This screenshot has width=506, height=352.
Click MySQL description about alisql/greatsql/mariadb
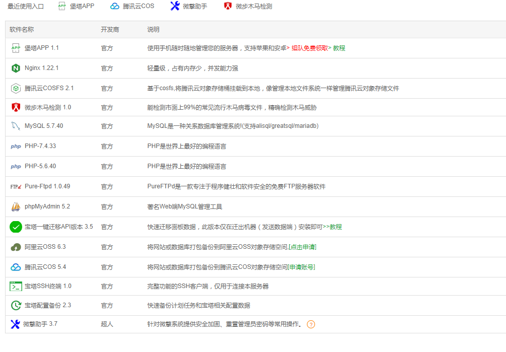[x=233, y=126]
